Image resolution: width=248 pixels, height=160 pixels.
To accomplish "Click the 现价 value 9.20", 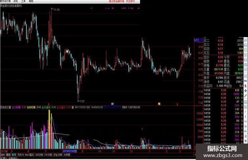I will pos(220,57).
